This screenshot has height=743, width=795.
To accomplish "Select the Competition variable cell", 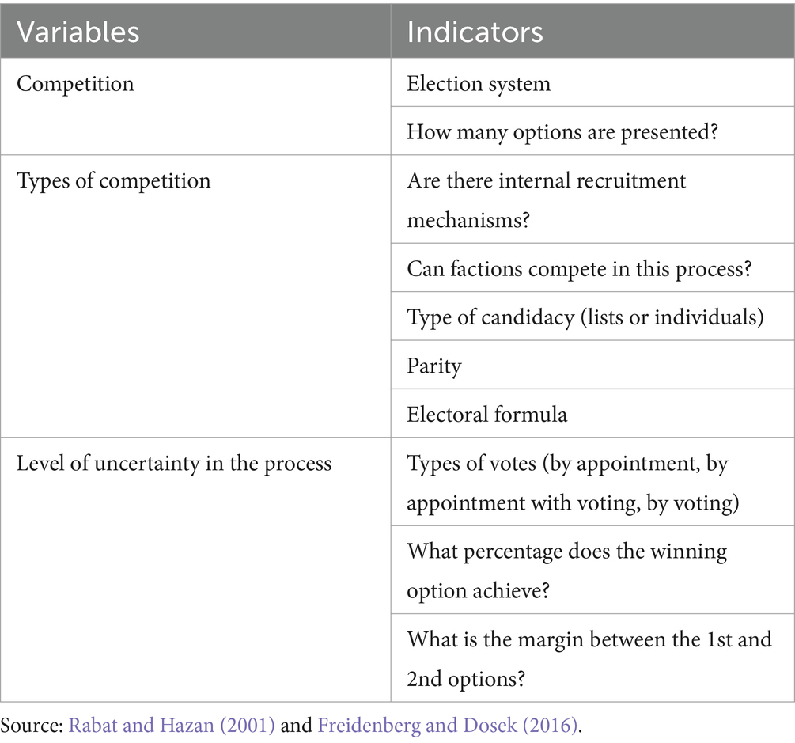I will tap(195, 106).
